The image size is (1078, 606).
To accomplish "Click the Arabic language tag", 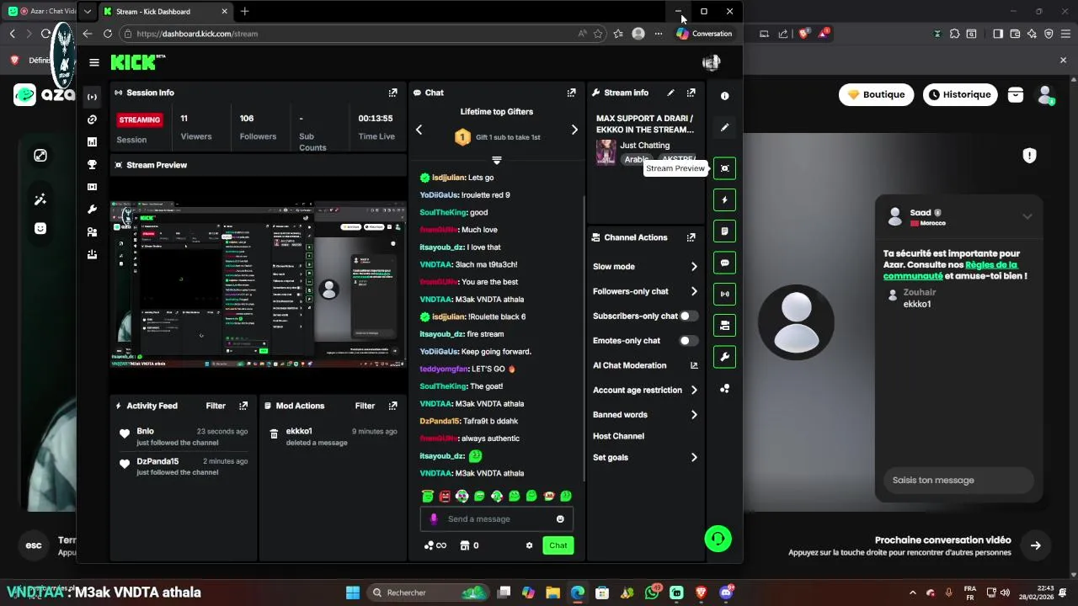I will tap(637, 159).
